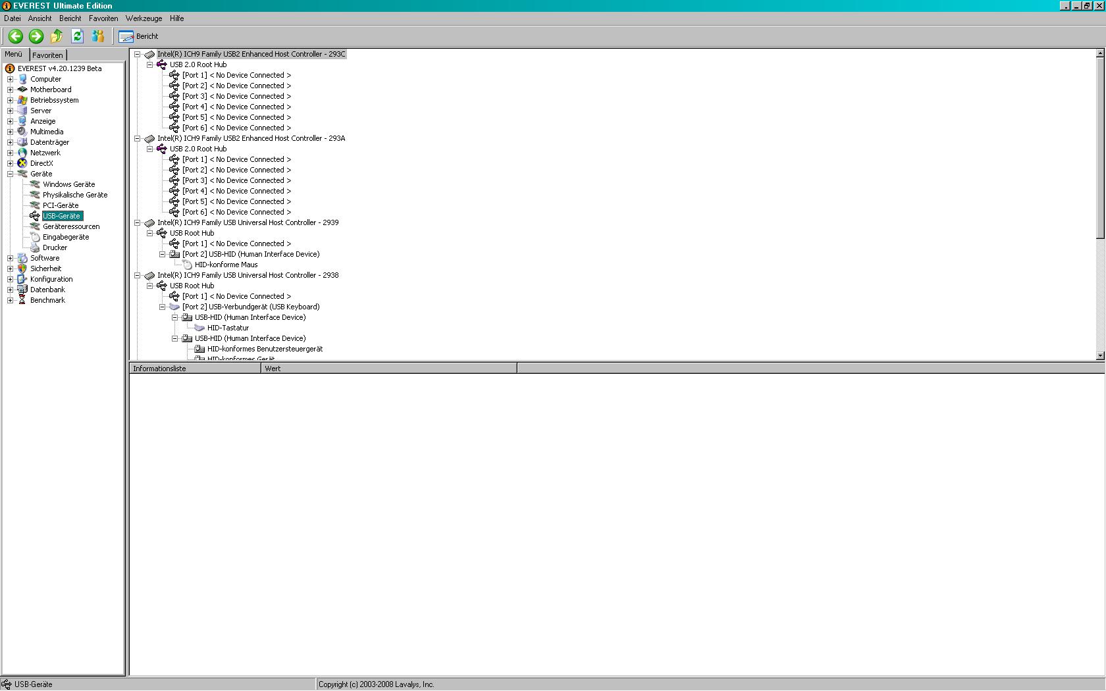The image size is (1106, 691).
Task: Select the Server icon in the tree
Action: coord(22,111)
